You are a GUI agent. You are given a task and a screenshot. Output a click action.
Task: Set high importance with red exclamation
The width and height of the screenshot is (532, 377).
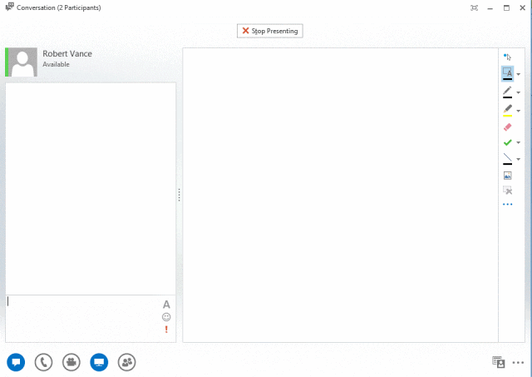coord(166,329)
